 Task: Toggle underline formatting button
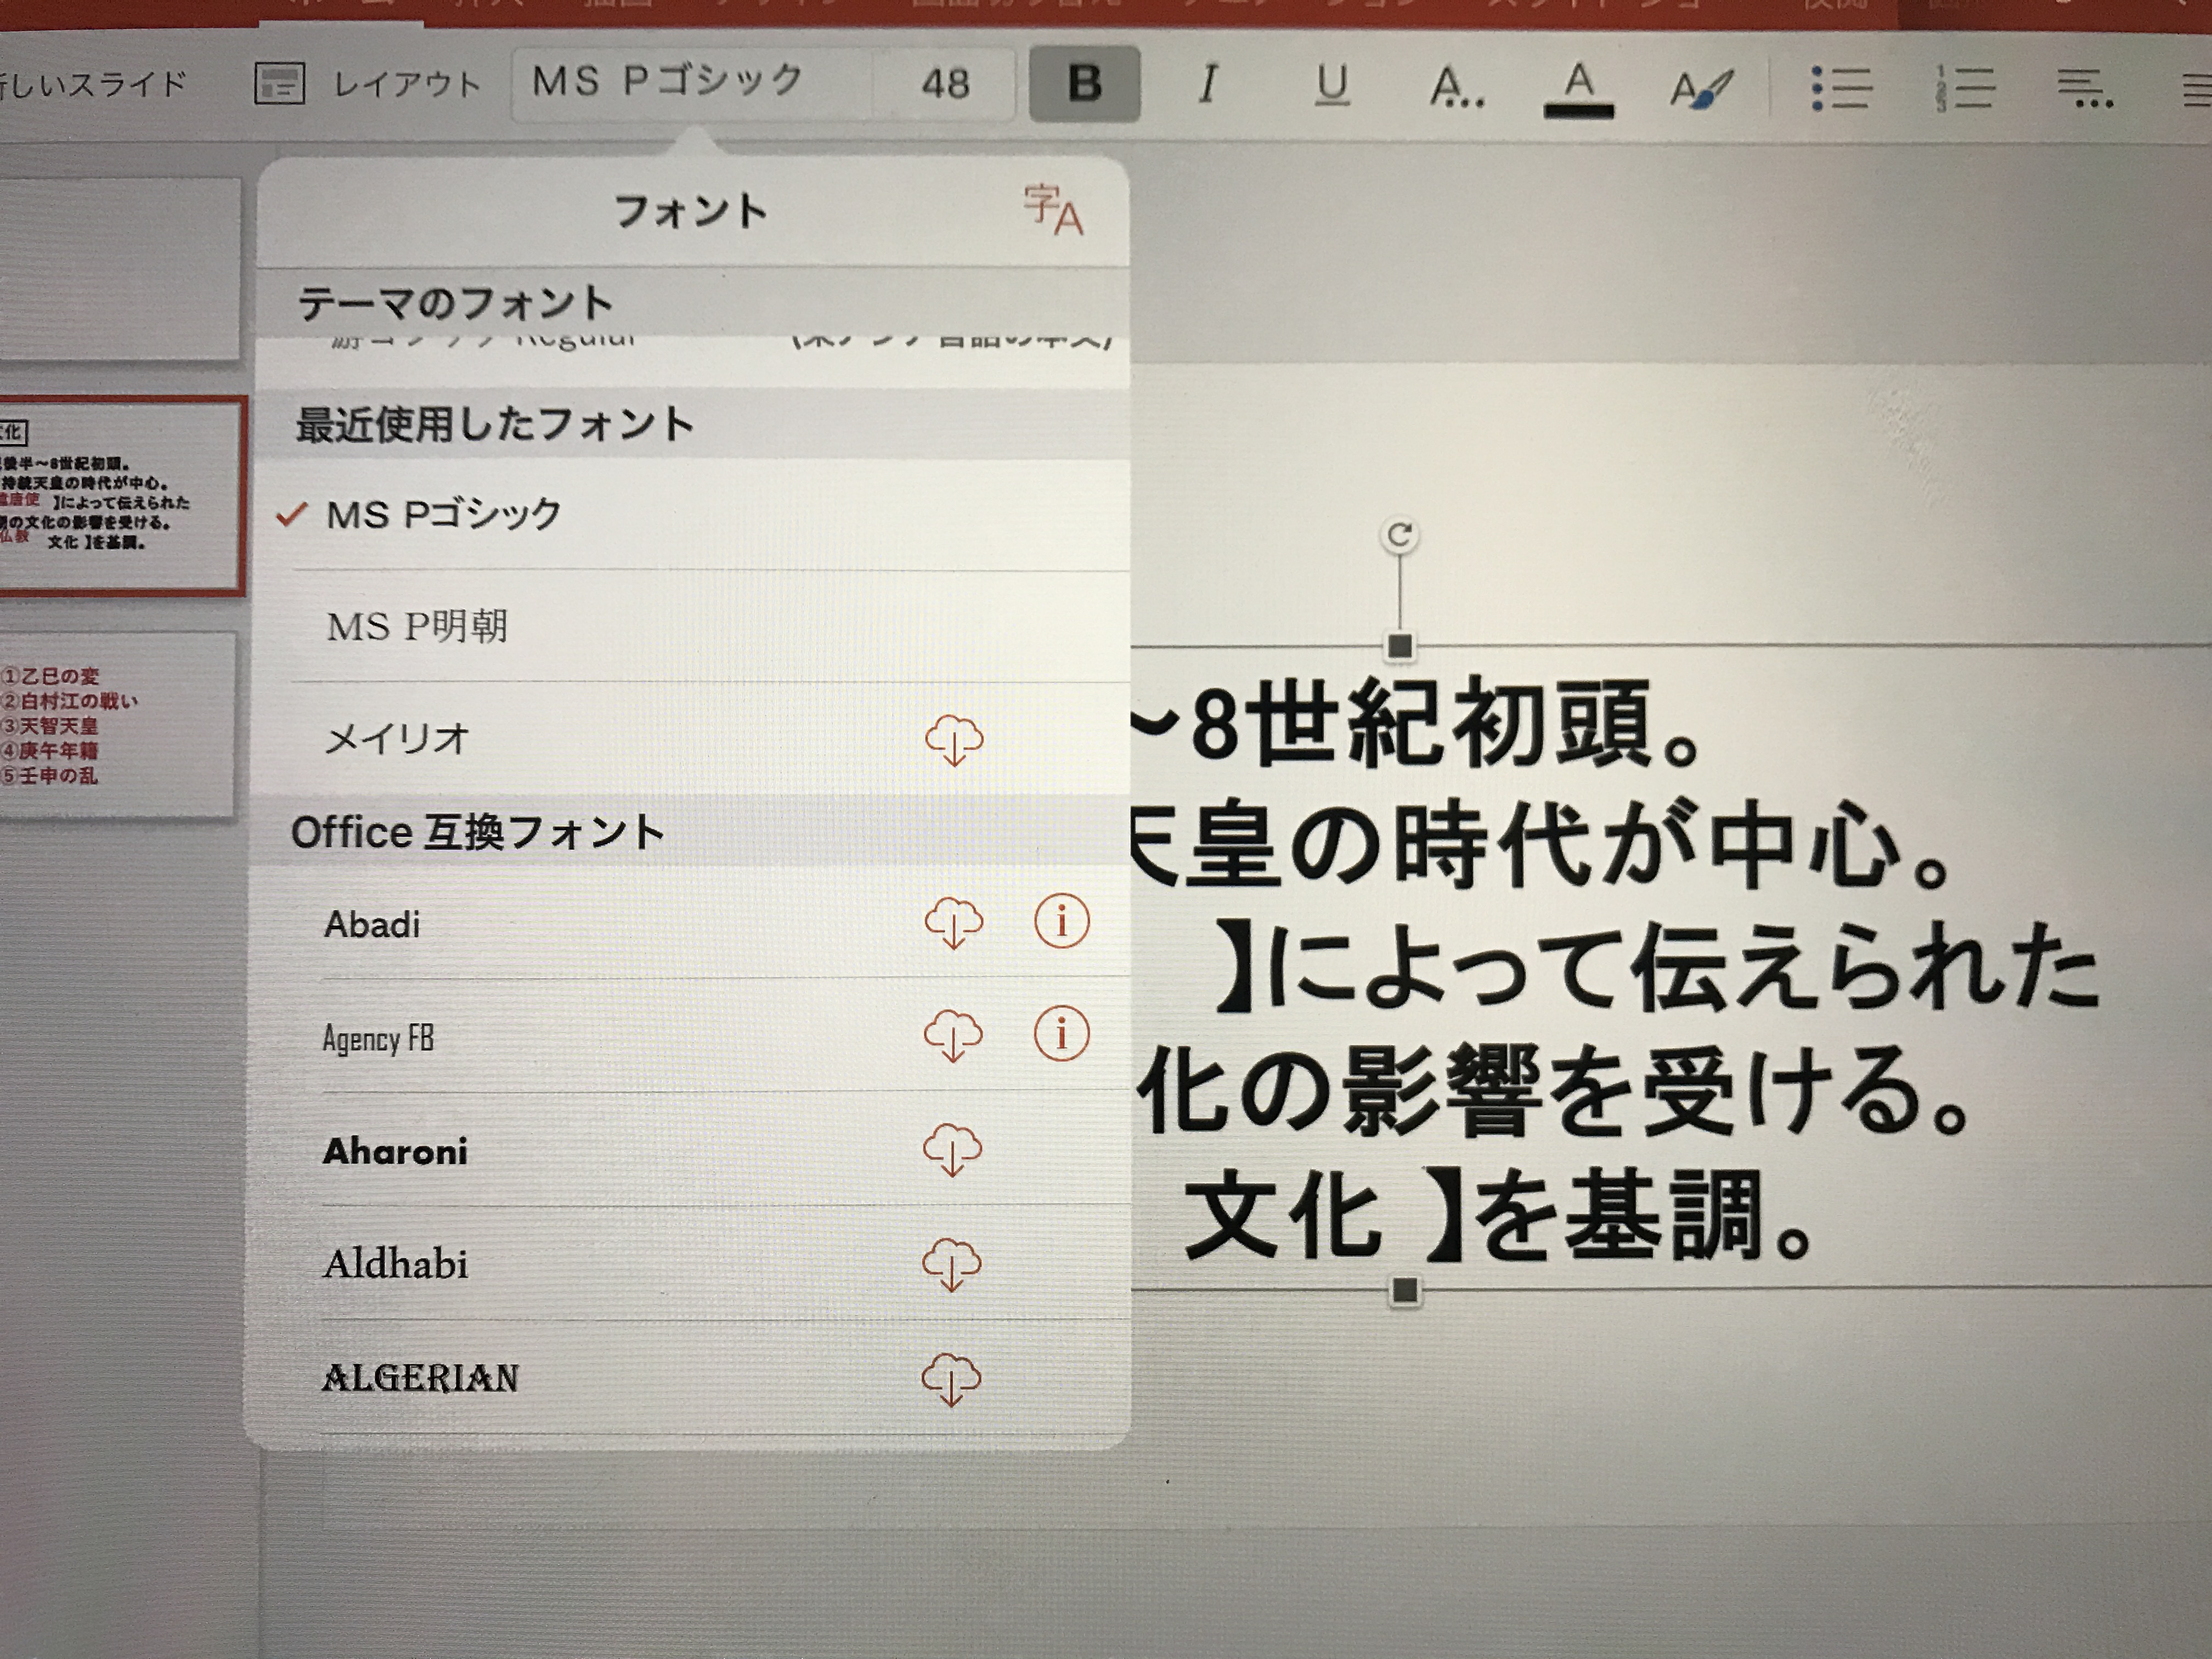(1331, 85)
